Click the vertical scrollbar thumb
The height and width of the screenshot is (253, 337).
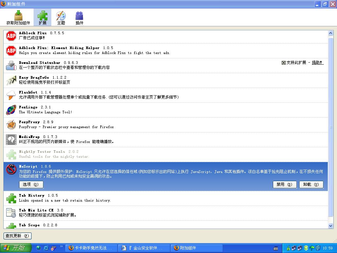coord(330,127)
